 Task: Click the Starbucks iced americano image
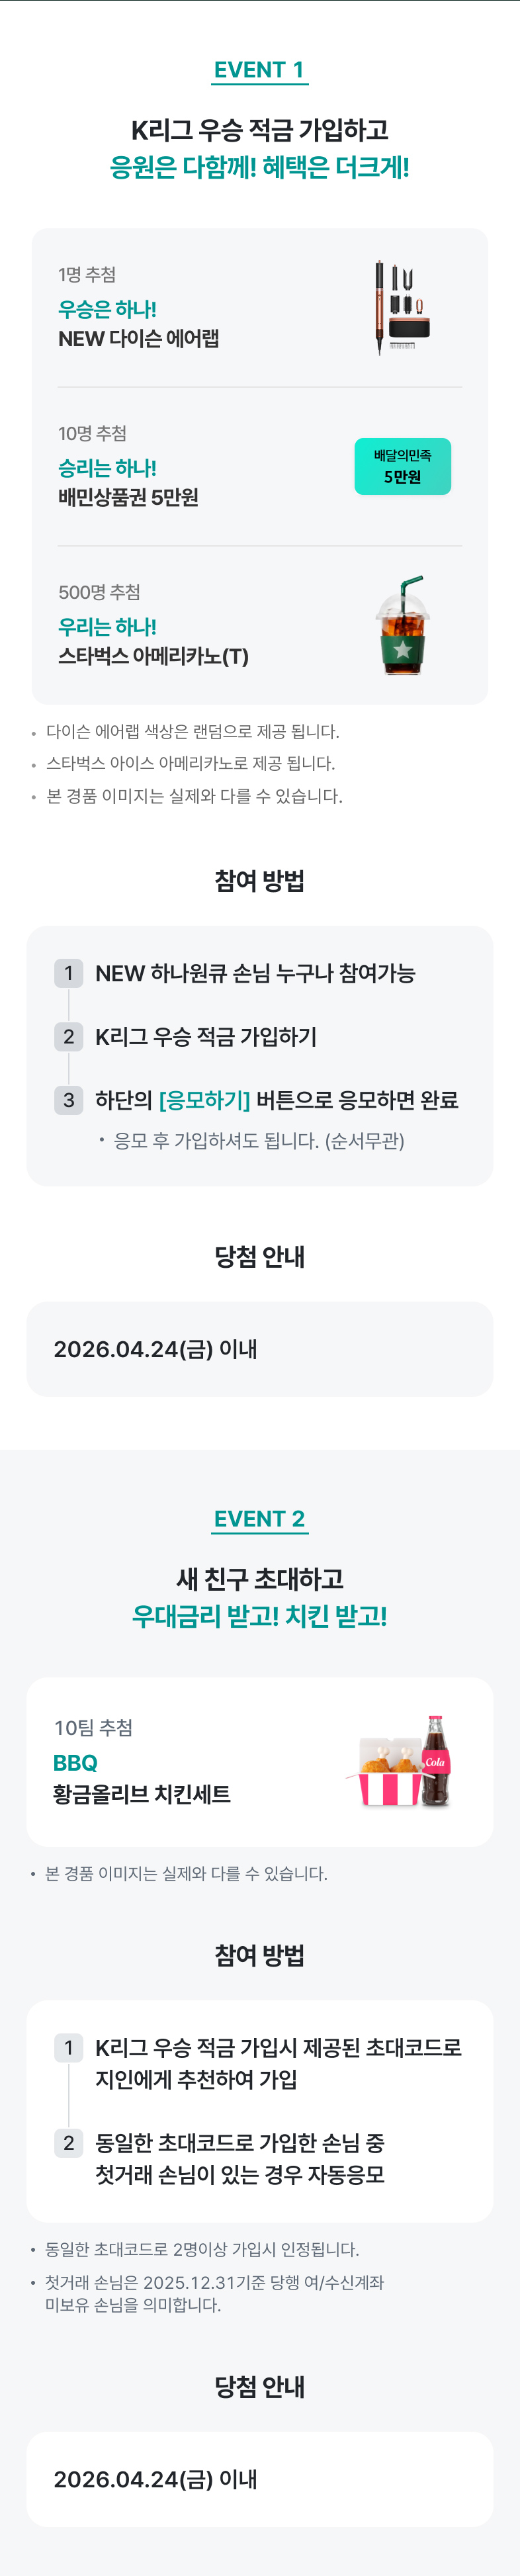(x=402, y=625)
